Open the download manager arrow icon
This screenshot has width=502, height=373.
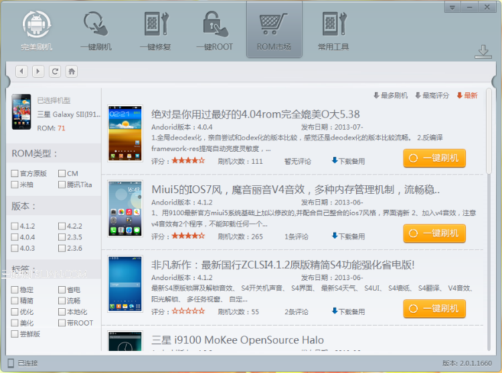[483, 52]
